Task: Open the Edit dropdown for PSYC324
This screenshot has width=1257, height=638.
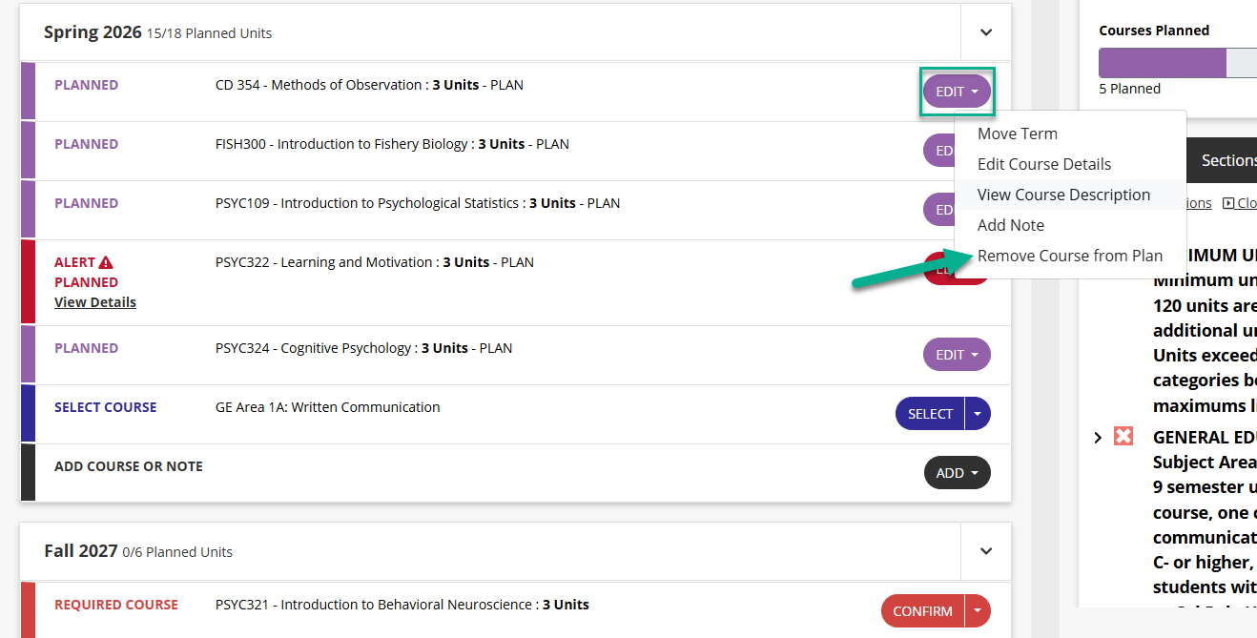Action: point(957,355)
